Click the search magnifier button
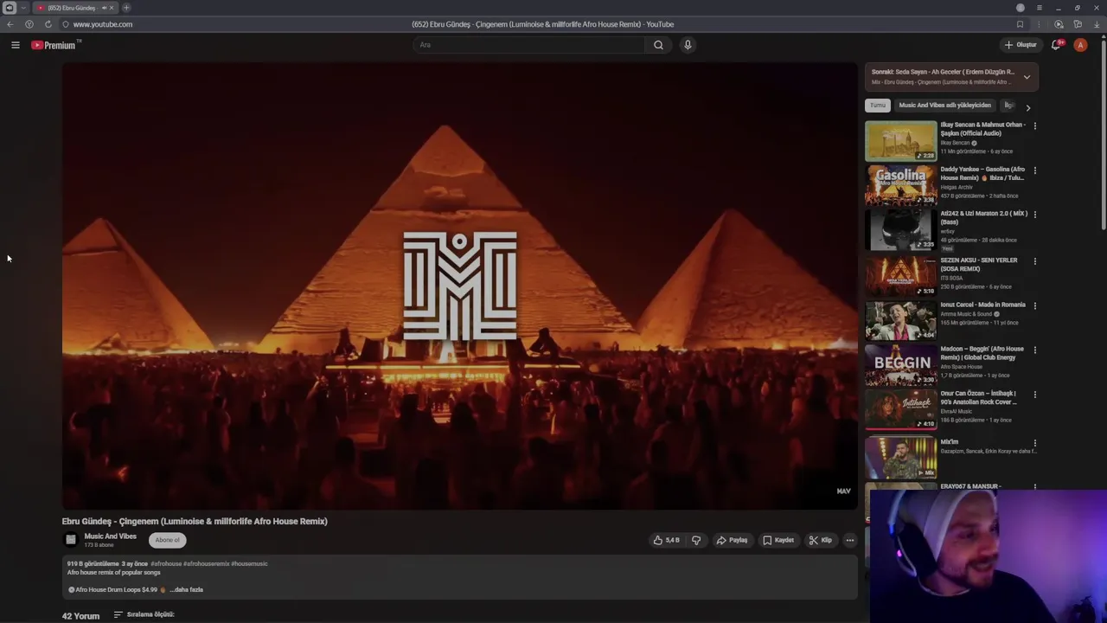Screen dimensions: 1107x623 658,45
